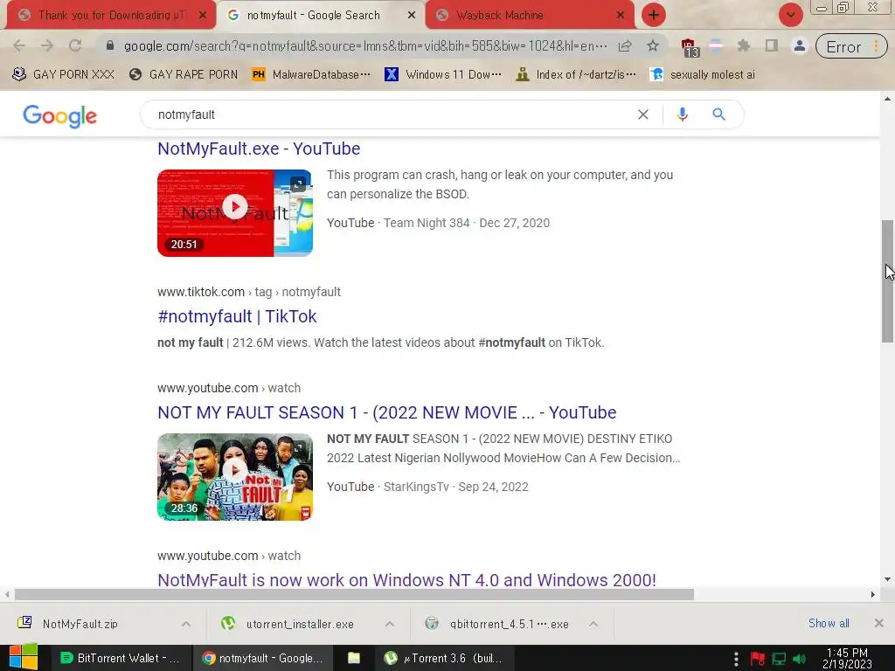Open the NotMyFault.zip download
Screen dimensions: 895x671
[x=80, y=624]
